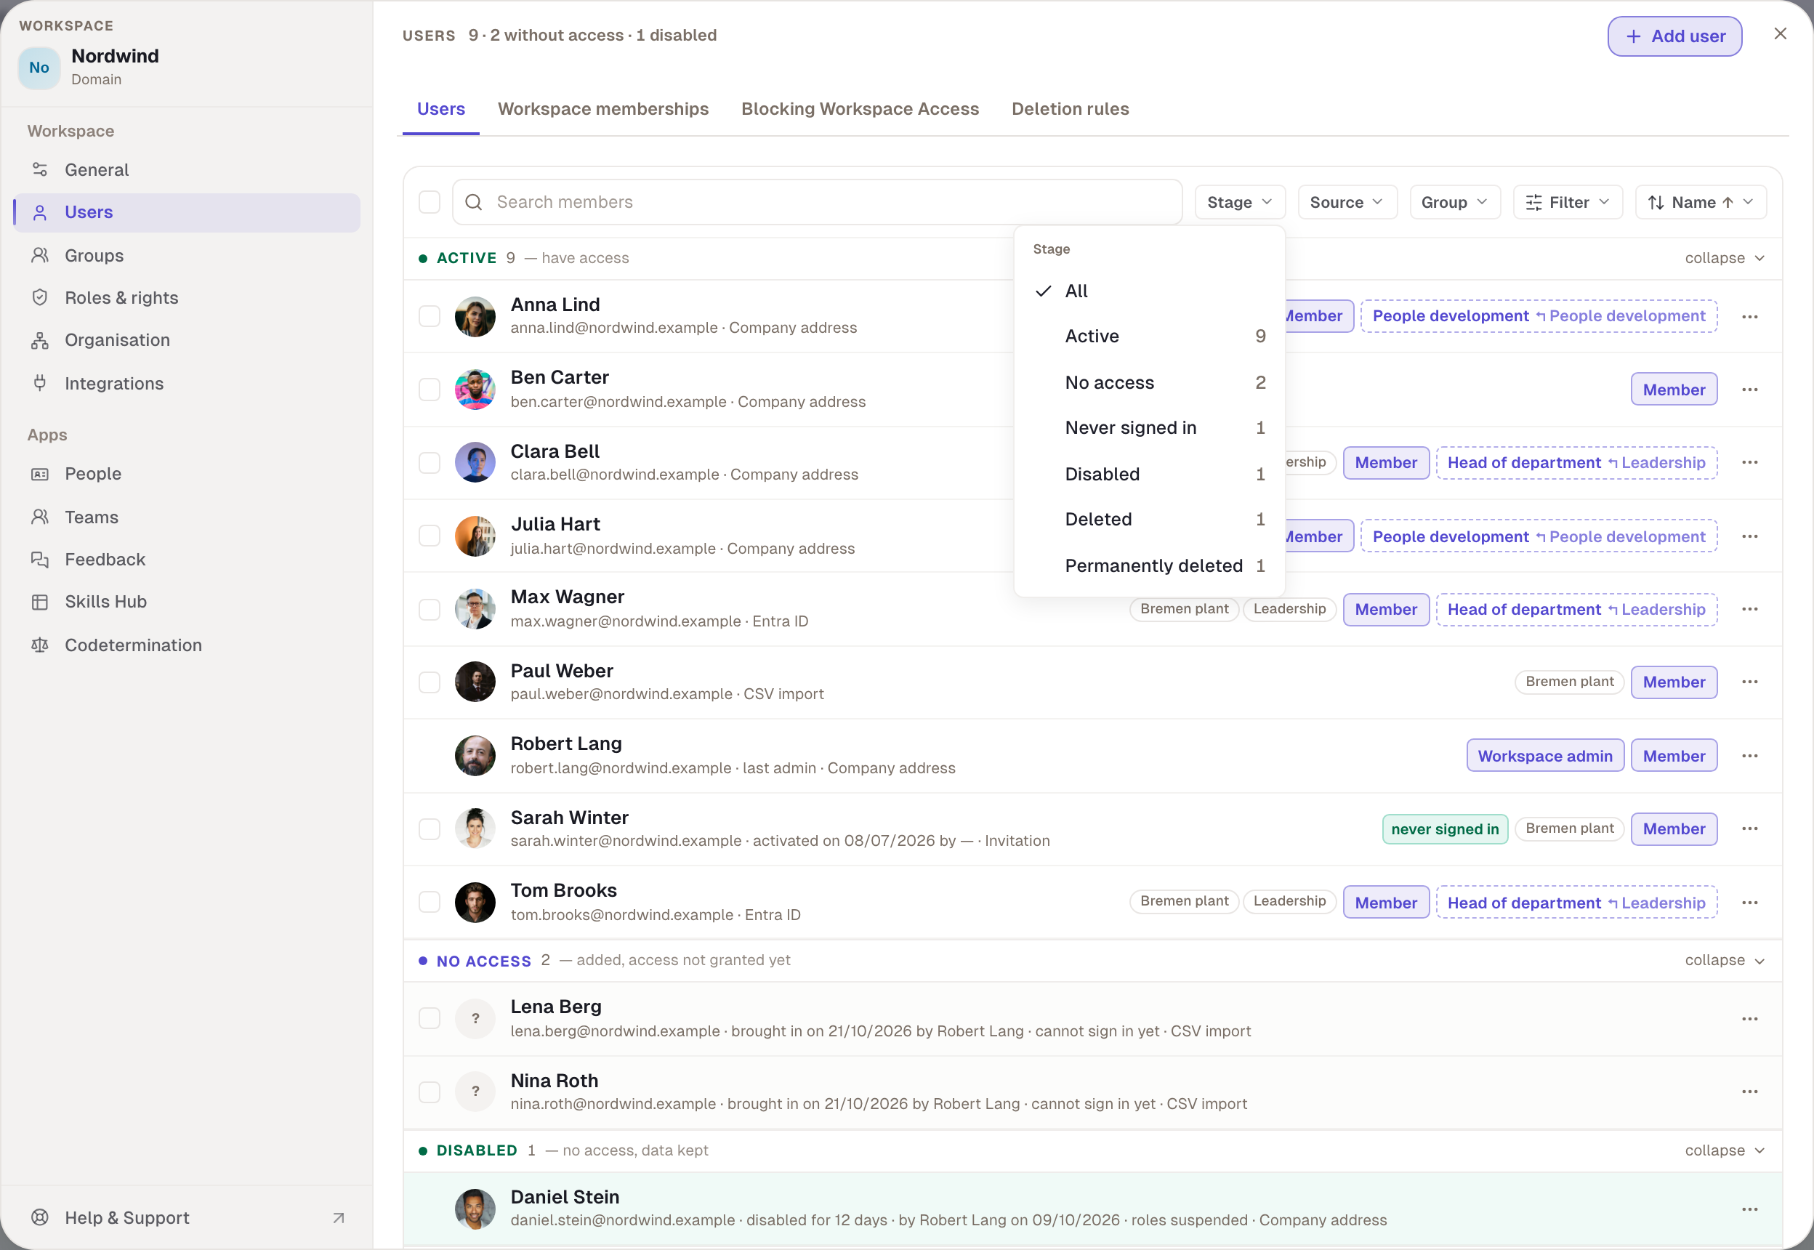Viewport: 1814px width, 1250px height.
Task: Open the Name sort dropdown
Action: coord(1700,202)
